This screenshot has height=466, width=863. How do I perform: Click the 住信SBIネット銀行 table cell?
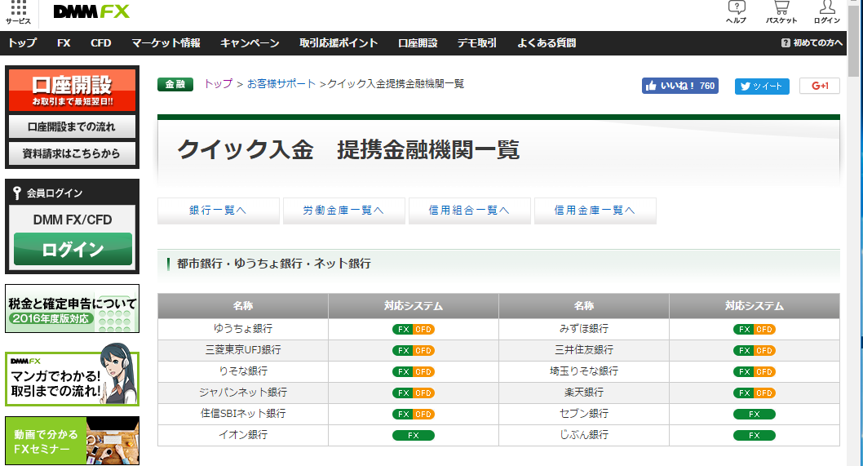(x=243, y=414)
